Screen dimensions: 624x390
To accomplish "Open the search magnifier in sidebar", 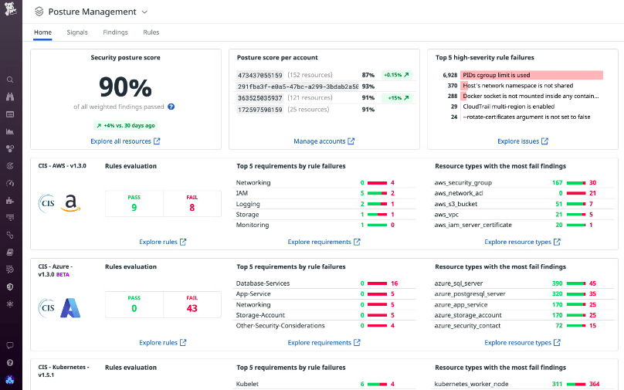I will (10, 80).
